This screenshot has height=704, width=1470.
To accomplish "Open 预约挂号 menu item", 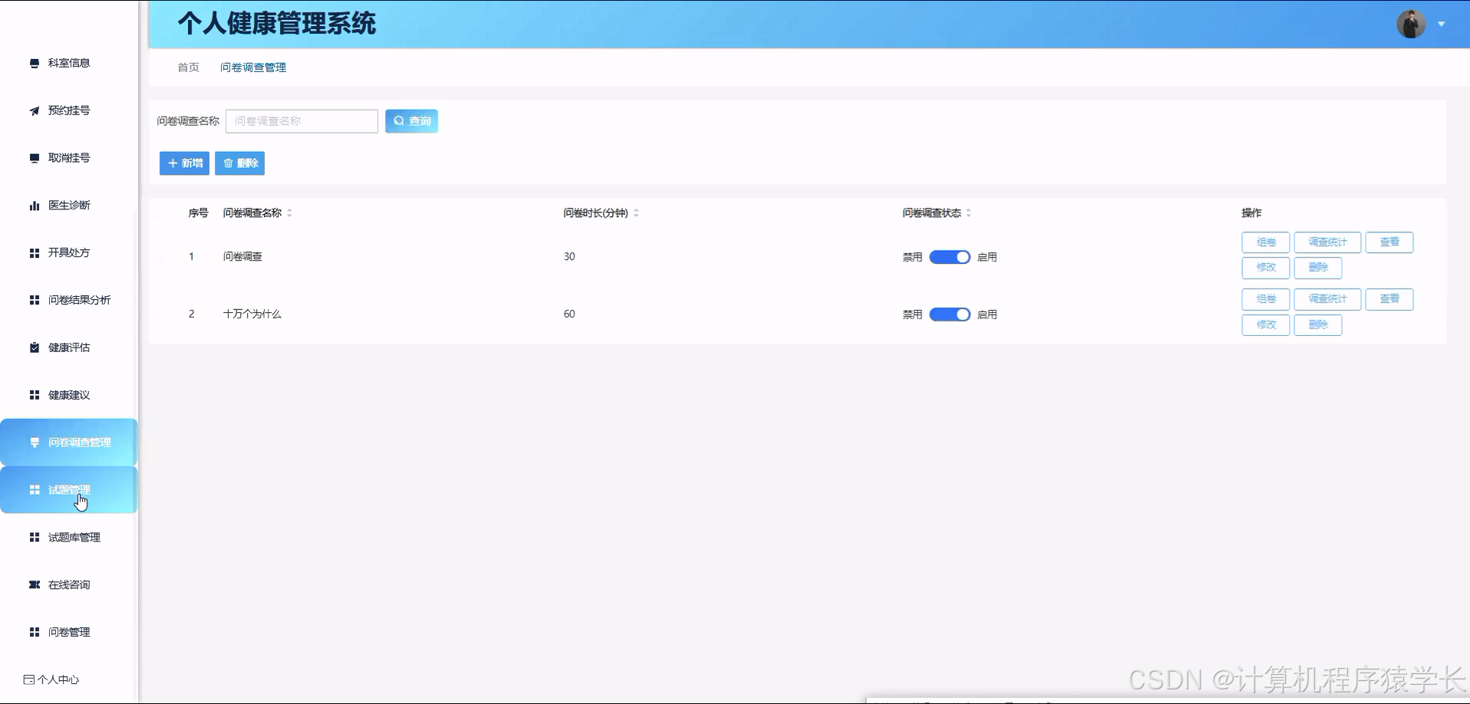I will [x=69, y=110].
